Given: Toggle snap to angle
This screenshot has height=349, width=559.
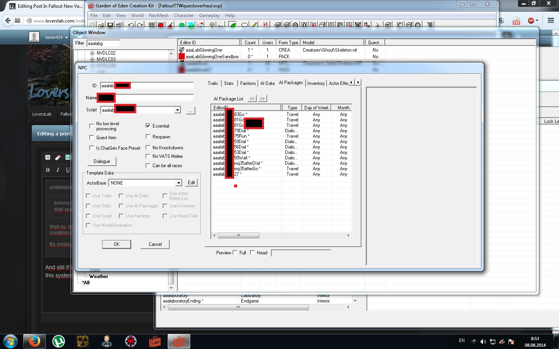Looking at the screenshot, I should tap(169, 24).
